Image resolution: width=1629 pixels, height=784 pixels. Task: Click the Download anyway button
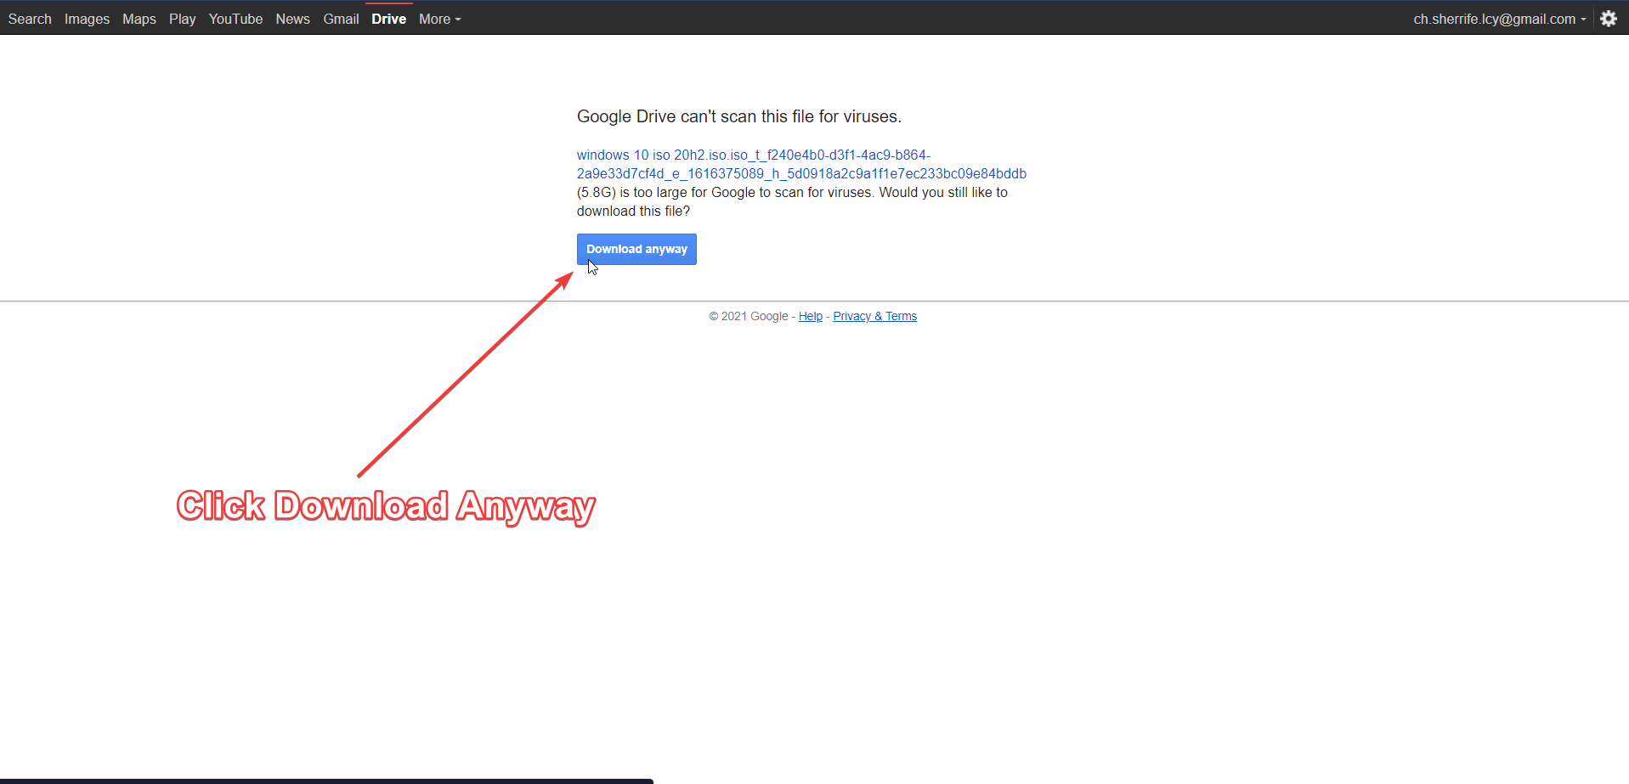coord(636,249)
